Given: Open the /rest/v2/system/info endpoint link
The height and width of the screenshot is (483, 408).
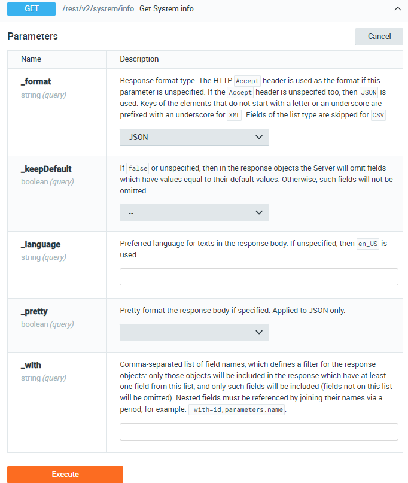Looking at the screenshot, I should 97,9.
